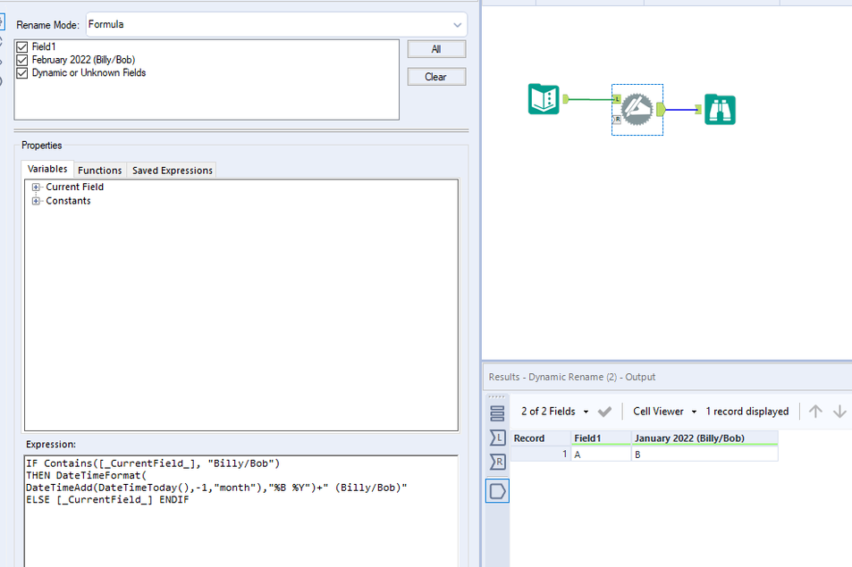Click Dynamic Rename output anchor

(661, 110)
